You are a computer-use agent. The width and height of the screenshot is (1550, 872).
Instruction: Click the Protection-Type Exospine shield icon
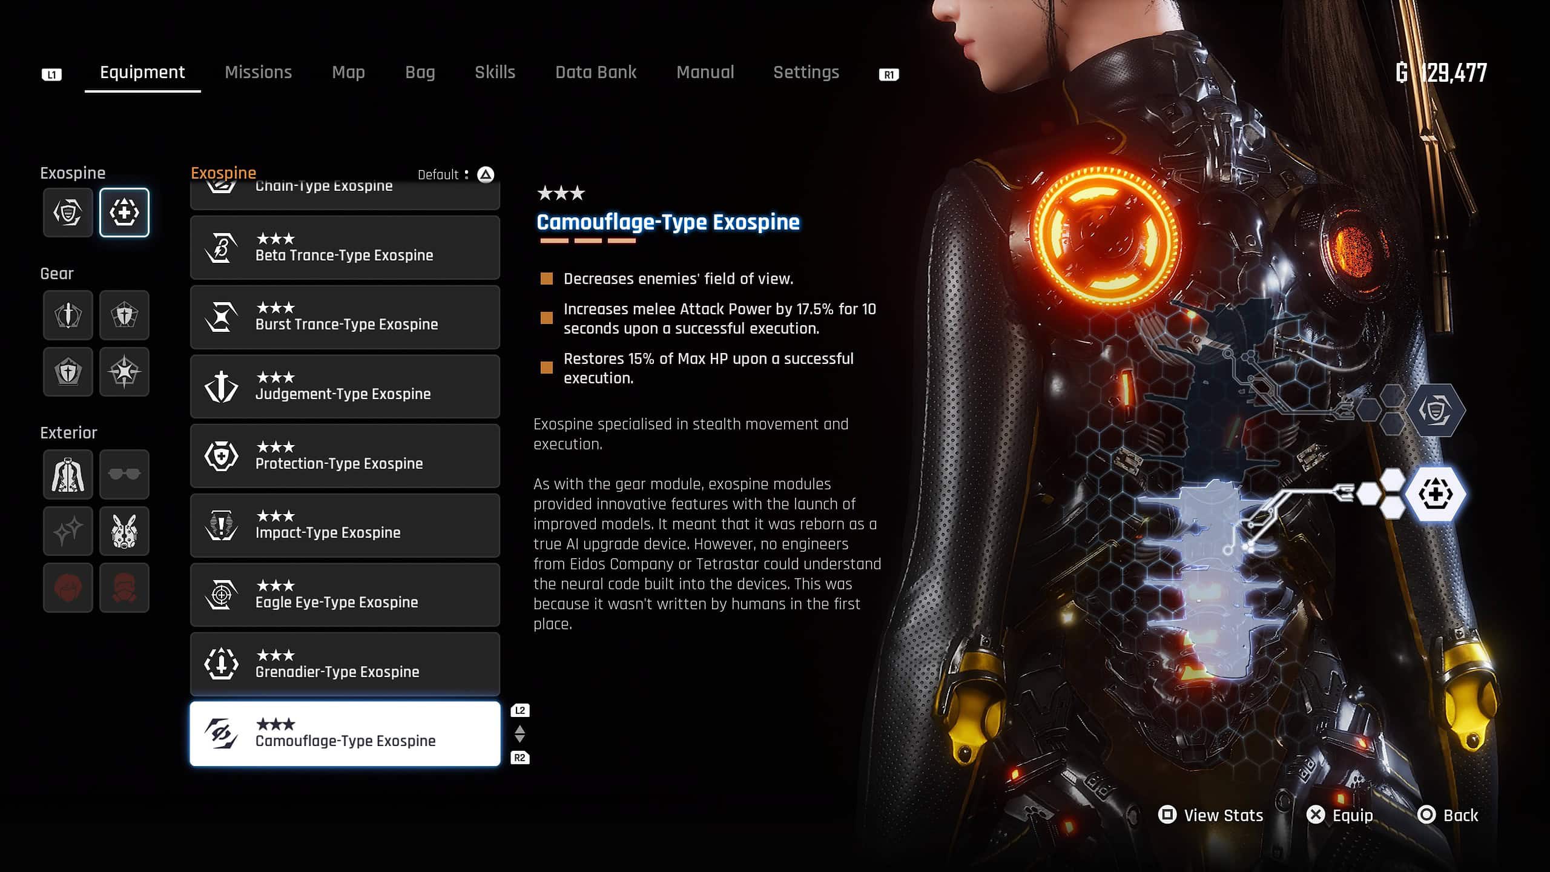point(221,456)
